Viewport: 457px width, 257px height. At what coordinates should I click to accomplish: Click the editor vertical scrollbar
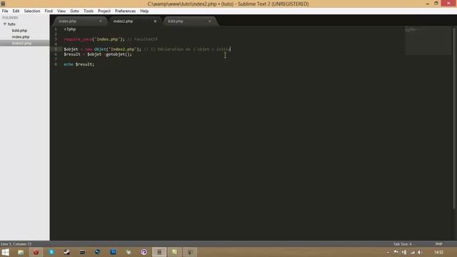[x=454, y=118]
